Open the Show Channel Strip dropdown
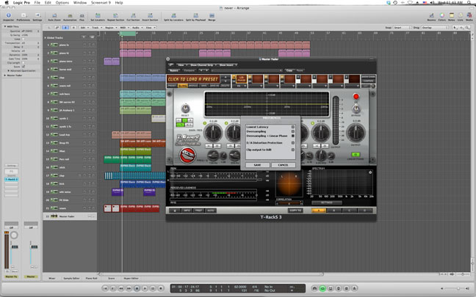476x297 pixels. [x=203, y=65]
